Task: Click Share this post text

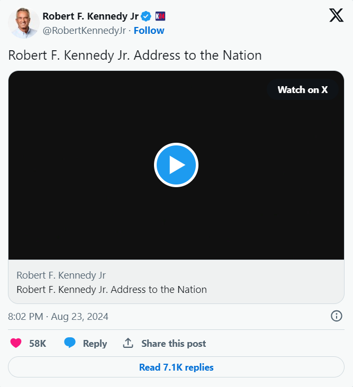Action: pos(174,344)
